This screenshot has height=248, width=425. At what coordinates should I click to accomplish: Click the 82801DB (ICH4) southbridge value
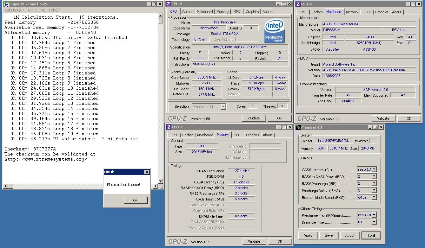tap(369, 43)
